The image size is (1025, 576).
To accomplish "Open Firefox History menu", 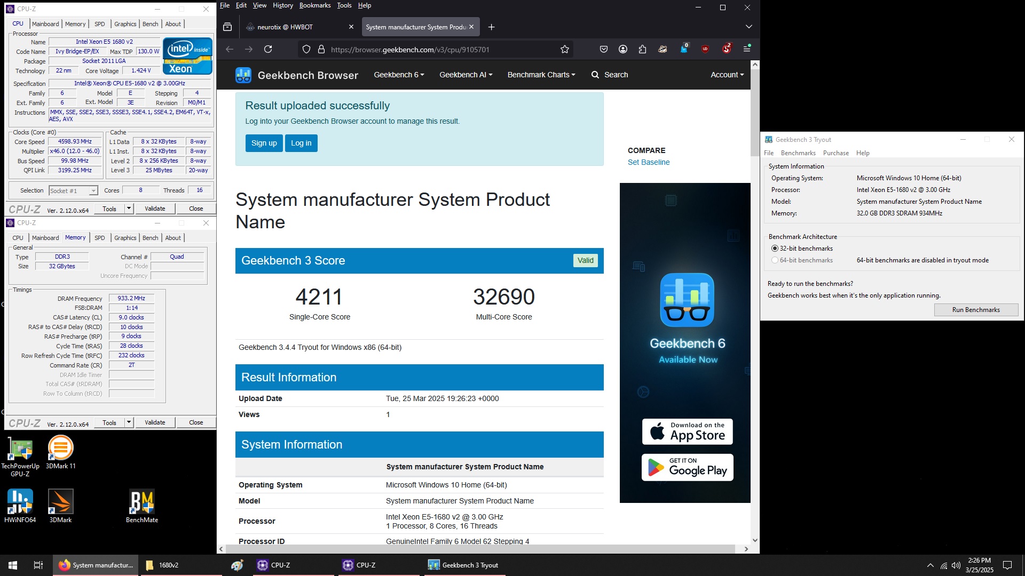I will click(x=282, y=5).
